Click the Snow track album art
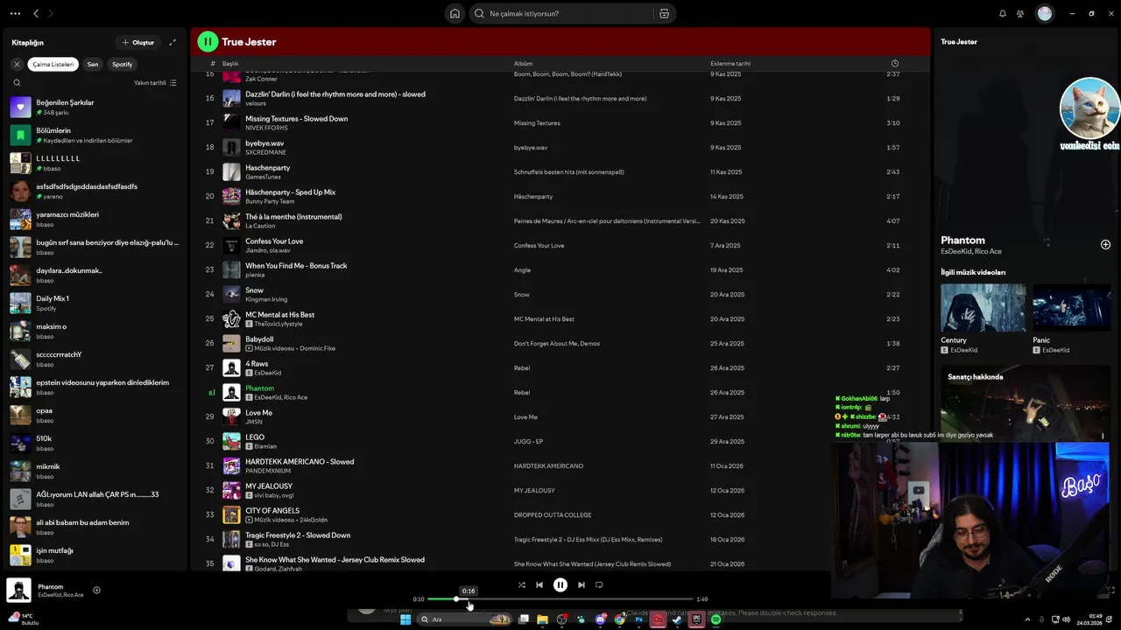The image size is (1121, 630). [231, 294]
